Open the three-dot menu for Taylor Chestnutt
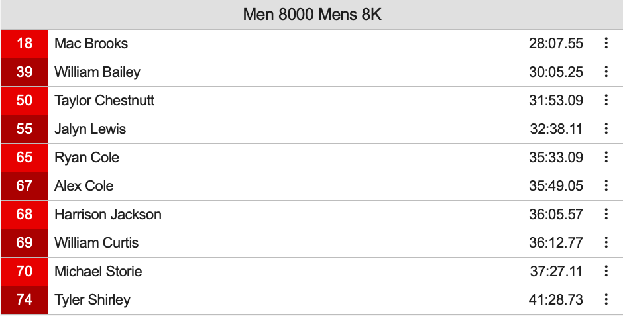Image resolution: width=623 pixels, height=316 pixels. (x=606, y=101)
